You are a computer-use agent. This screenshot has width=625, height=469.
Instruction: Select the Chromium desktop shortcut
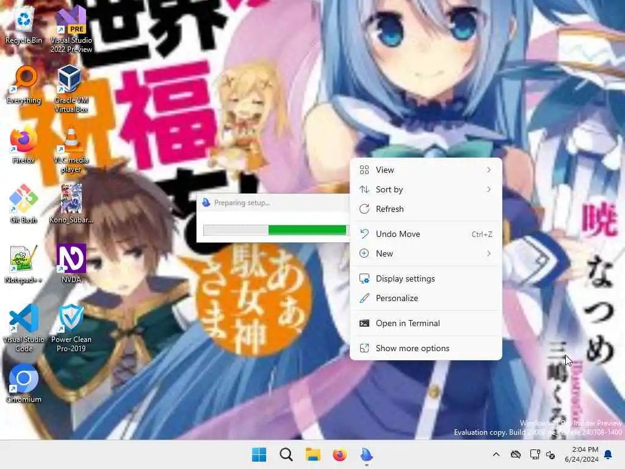pos(24,384)
